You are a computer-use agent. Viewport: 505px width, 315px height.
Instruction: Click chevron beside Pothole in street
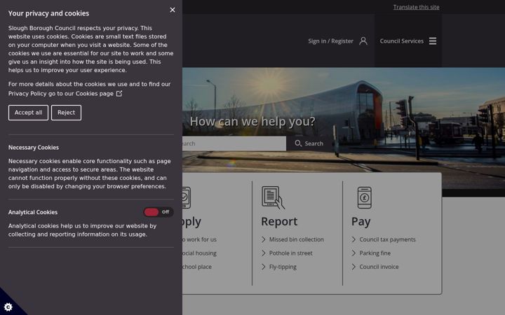point(264,253)
